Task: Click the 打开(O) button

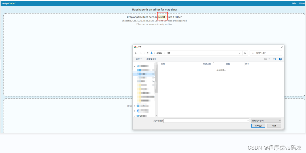Action: click(x=258, y=126)
